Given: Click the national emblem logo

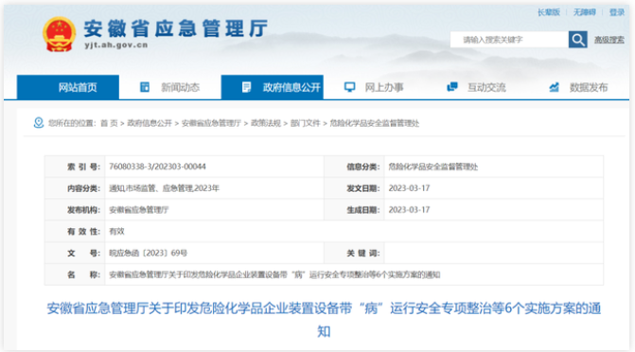Looking at the screenshot, I should (x=59, y=34).
